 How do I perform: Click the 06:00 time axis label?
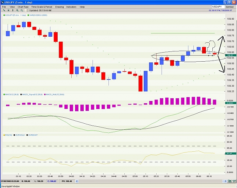[199, 176]
